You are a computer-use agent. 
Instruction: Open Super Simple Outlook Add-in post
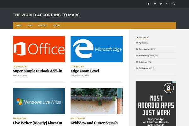pyautogui.click(x=37, y=71)
